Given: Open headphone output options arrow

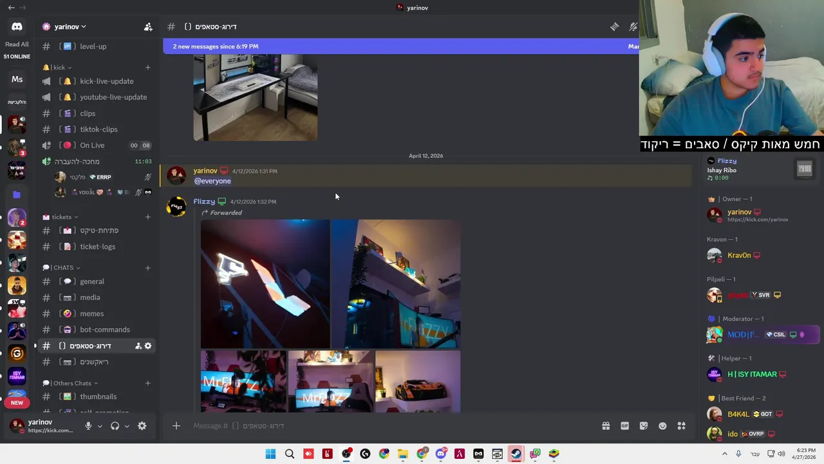Looking at the screenshot, I should point(127,426).
